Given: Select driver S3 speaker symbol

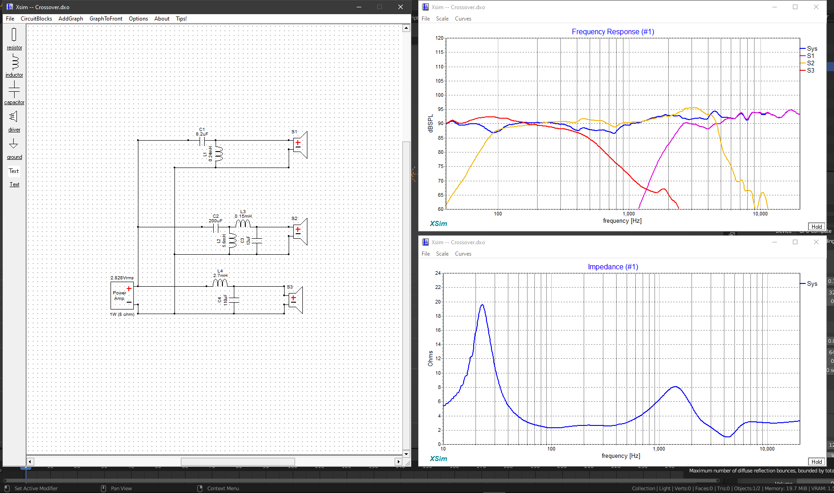Looking at the screenshot, I should pyautogui.click(x=296, y=300).
